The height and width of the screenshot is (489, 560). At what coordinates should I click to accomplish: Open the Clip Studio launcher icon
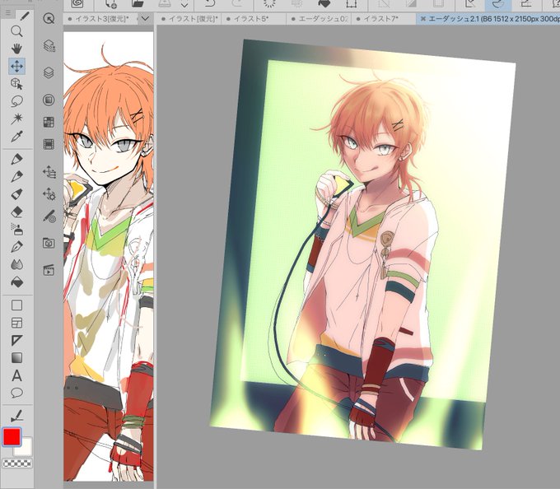pos(77,4)
